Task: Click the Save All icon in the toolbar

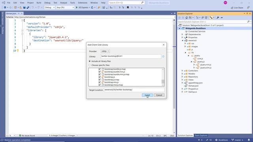Action: (28, 7)
